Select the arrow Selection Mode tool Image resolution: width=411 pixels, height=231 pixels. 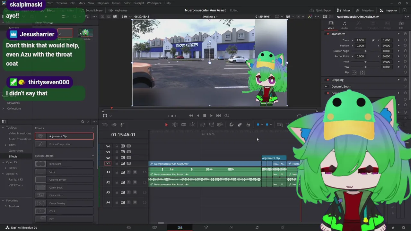pyautogui.click(x=166, y=124)
